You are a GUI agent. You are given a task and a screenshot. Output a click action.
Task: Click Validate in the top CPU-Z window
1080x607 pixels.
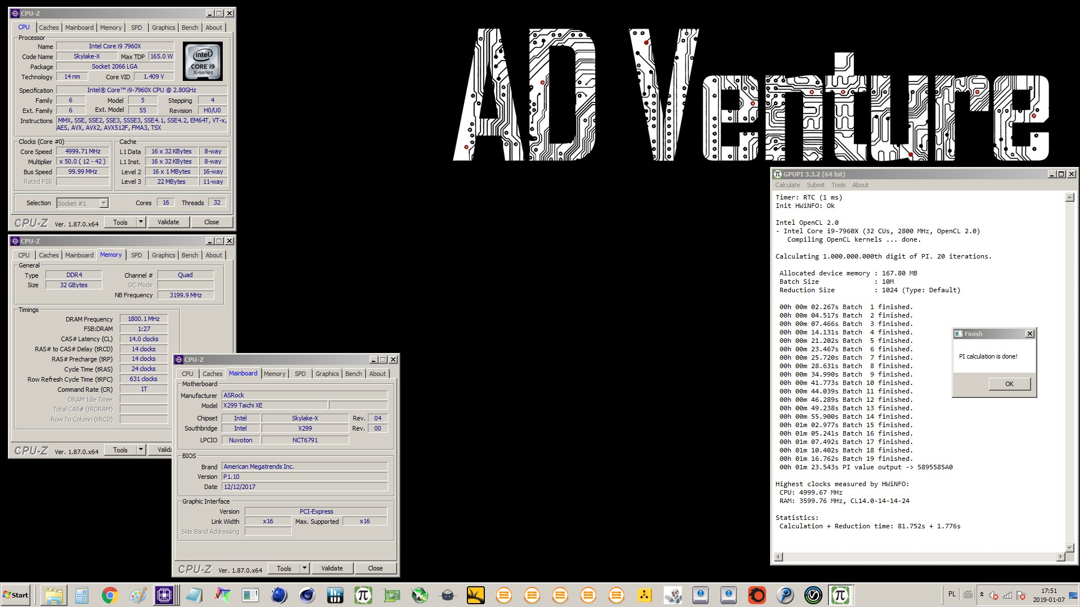(168, 222)
